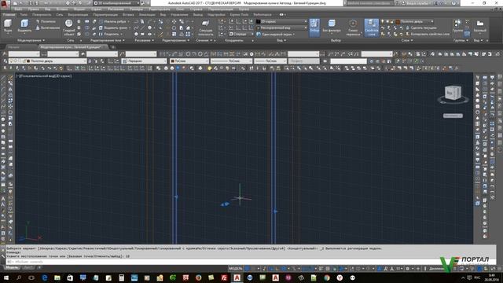This screenshot has width=503, height=283.
Task: Click the Extrude Faces (Выдавить грани) tool
Action: point(113,28)
